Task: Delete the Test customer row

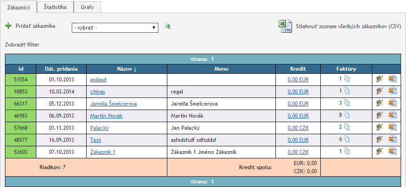Action: tap(392, 140)
